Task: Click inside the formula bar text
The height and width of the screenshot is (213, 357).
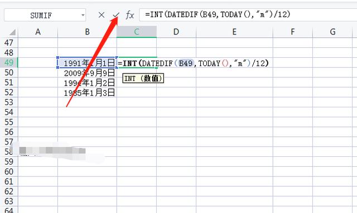Action: 218,14
